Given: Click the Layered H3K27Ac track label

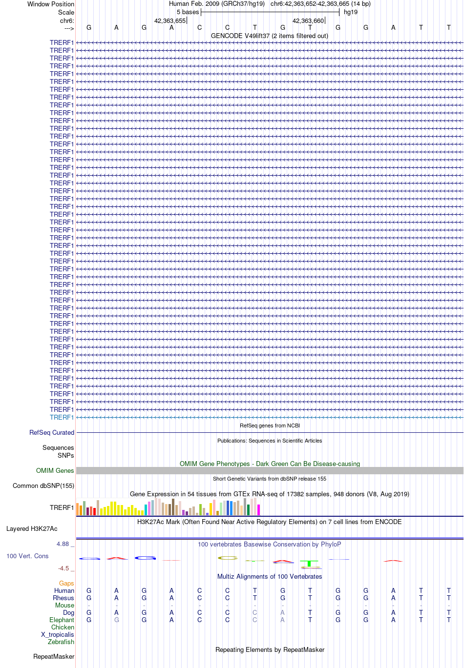Looking at the screenshot, I should pos(32,528).
